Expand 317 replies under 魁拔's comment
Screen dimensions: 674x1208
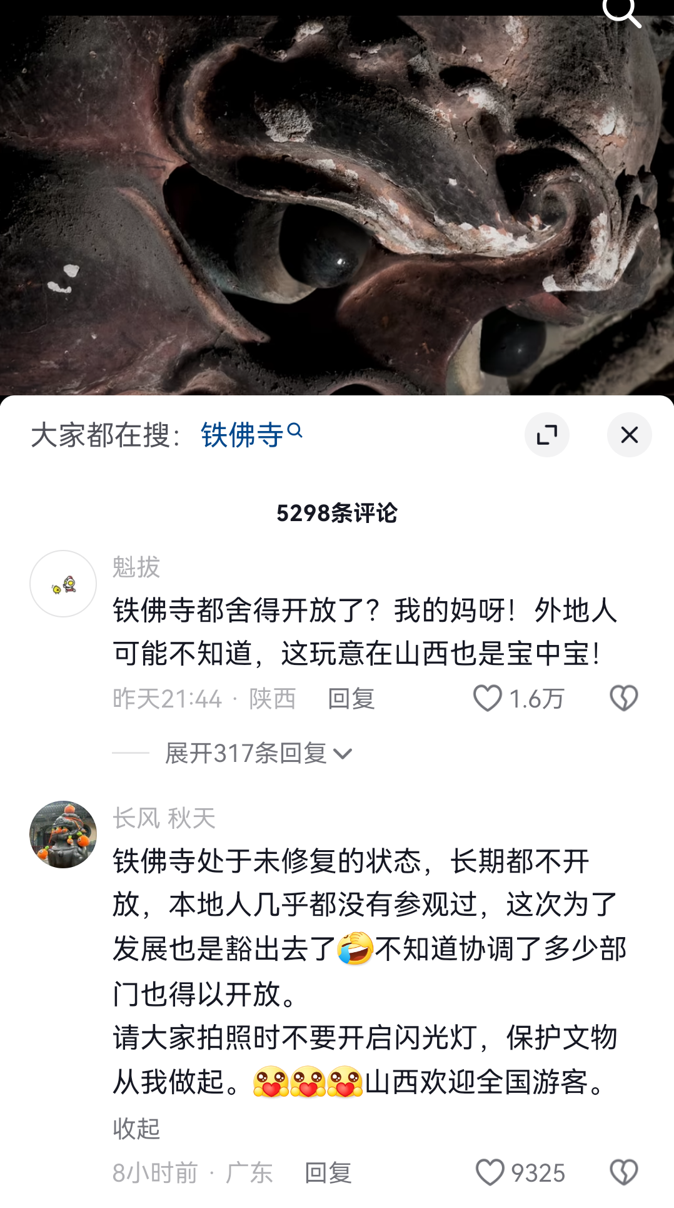[246, 753]
